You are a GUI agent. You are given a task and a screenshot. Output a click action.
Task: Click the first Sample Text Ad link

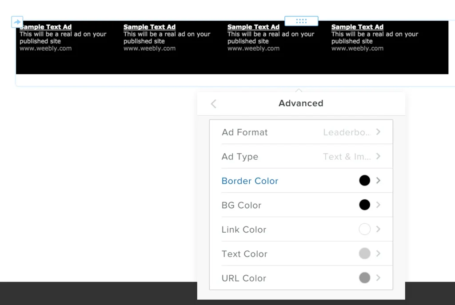tap(46, 27)
